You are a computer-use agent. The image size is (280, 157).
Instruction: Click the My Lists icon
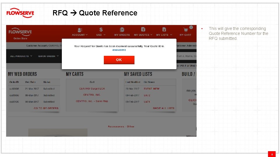coord(164,29)
